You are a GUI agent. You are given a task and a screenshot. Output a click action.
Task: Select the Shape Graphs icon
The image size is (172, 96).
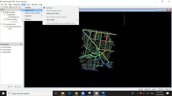click(4, 12)
